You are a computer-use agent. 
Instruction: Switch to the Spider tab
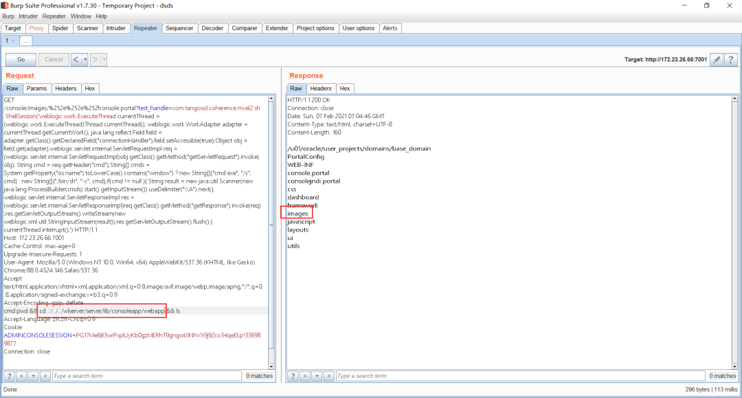point(60,28)
